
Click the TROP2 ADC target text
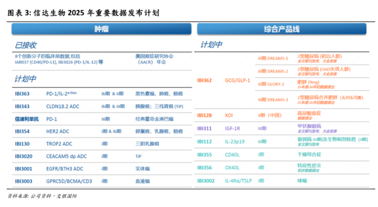tap(59, 143)
